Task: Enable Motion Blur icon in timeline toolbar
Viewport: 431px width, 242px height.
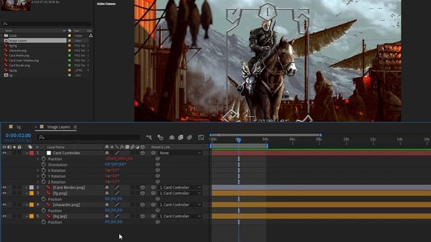Action: point(189,137)
